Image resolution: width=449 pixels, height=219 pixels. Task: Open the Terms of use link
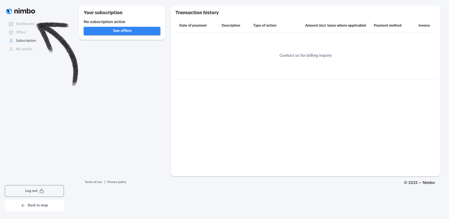(93, 182)
